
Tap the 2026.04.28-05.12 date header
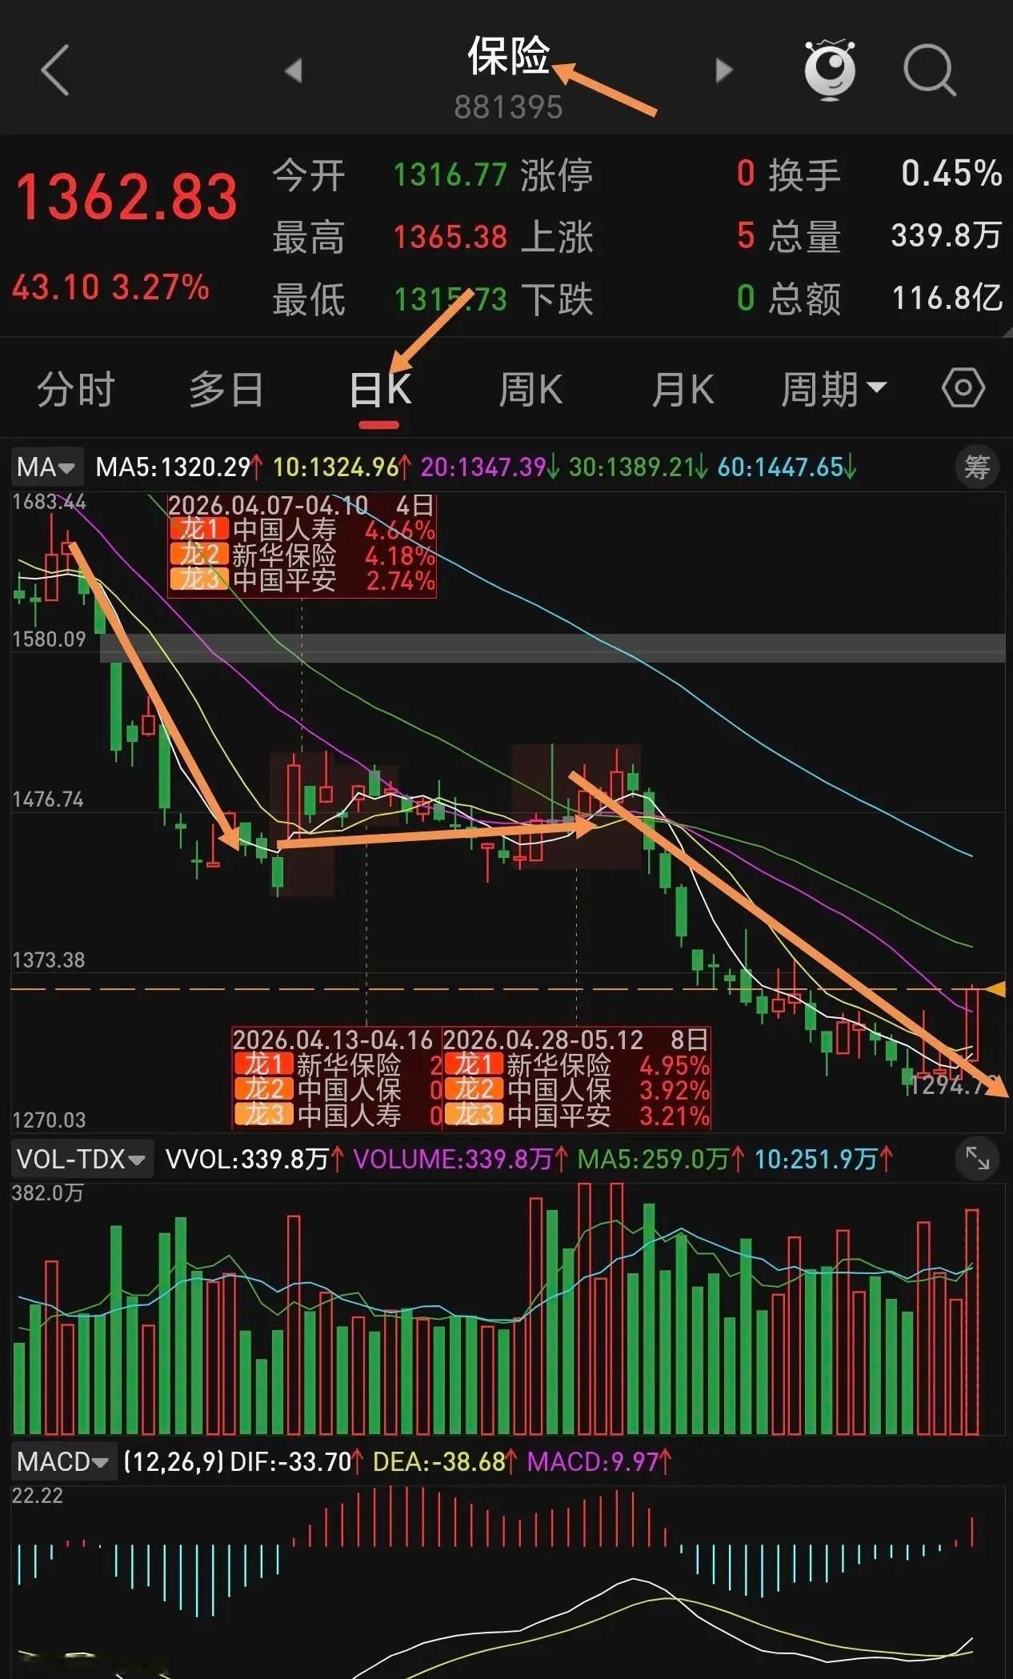click(x=543, y=1040)
